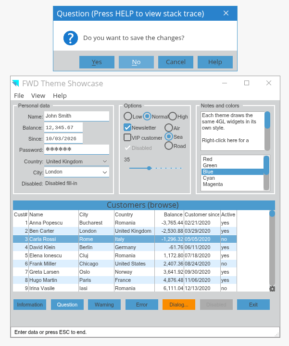289x346 pixels.
Task: Select the David Klein row
Action: pyautogui.click(x=125, y=247)
